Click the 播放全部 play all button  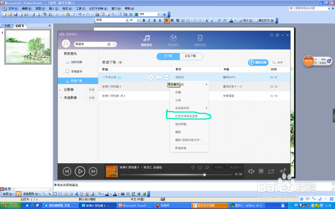tap(258, 63)
